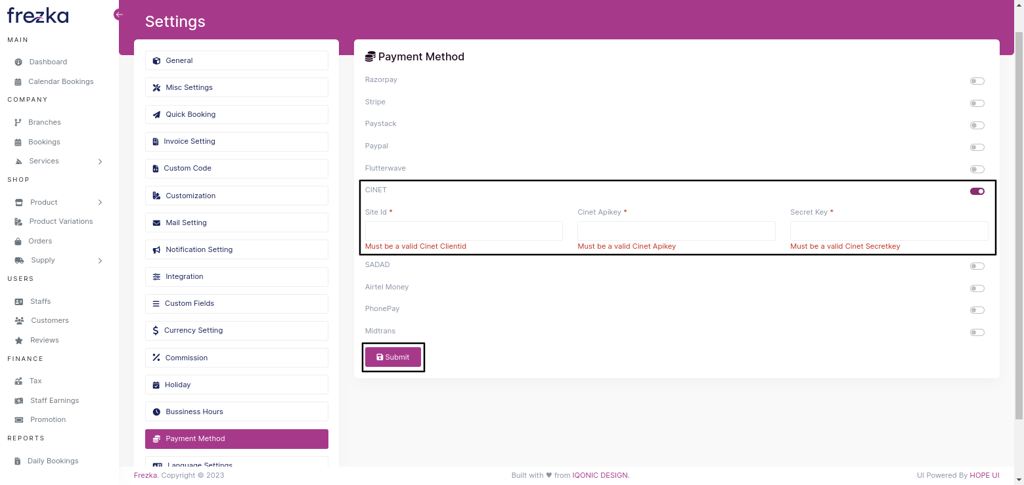Select the Payment Method tab
Viewport: 1024px width, 485px height.
tap(236, 438)
